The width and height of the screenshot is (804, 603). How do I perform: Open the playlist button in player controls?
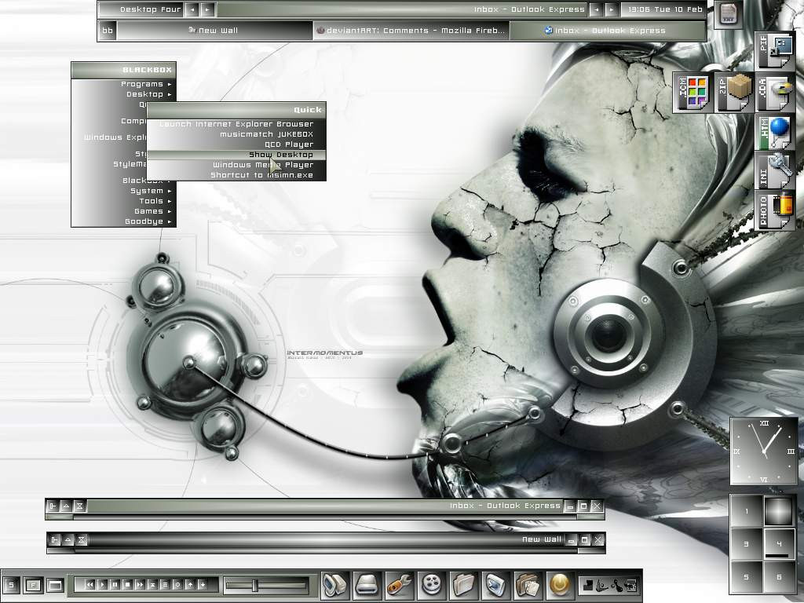(x=165, y=584)
